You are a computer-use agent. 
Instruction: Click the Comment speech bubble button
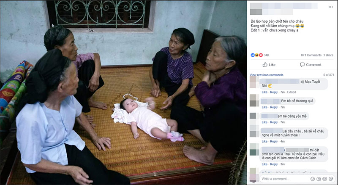[x=311, y=65]
